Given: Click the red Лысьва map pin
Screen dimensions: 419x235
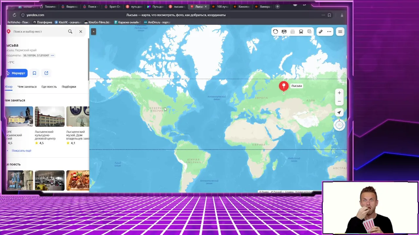Looking at the screenshot, I should pyautogui.click(x=283, y=86).
